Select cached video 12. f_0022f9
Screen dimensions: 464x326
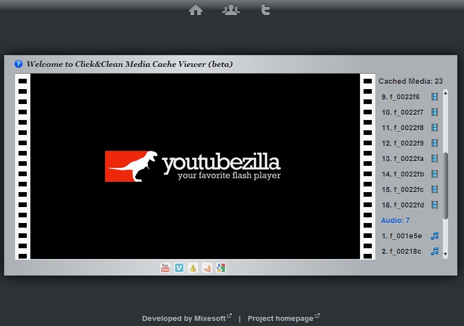coord(402,143)
